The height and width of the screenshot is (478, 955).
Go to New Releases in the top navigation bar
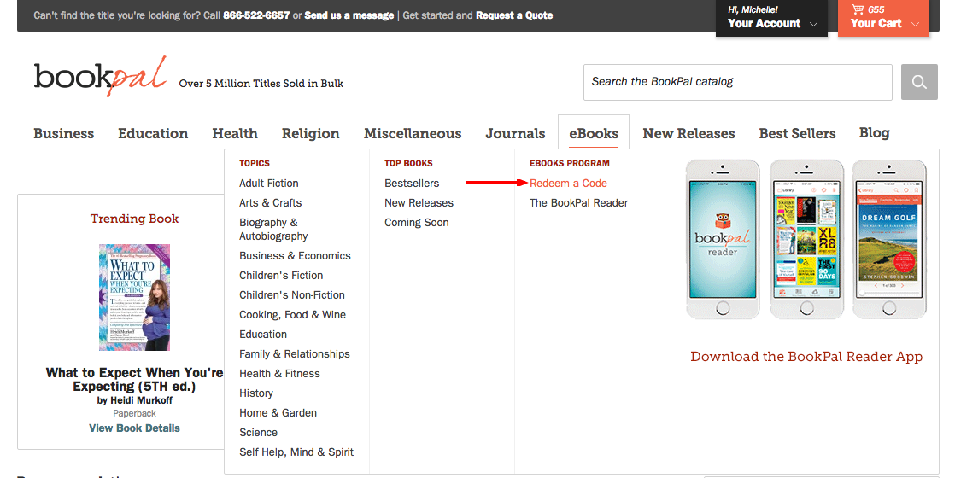(688, 133)
